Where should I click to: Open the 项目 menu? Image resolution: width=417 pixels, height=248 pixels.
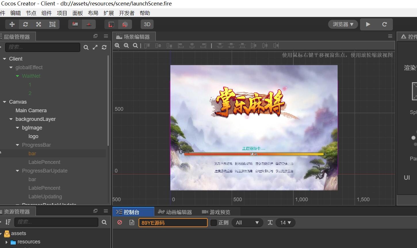click(x=62, y=13)
